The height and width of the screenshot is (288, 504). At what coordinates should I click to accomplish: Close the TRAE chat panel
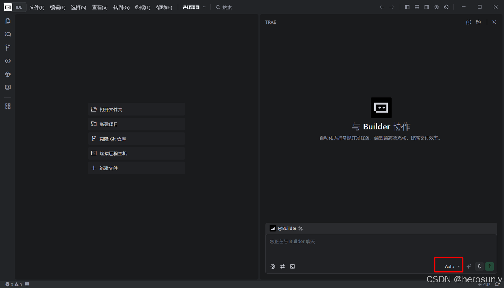click(x=494, y=22)
